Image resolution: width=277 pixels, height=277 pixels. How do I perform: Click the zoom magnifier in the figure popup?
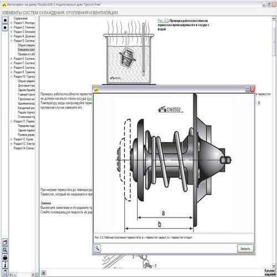[x=98, y=248]
